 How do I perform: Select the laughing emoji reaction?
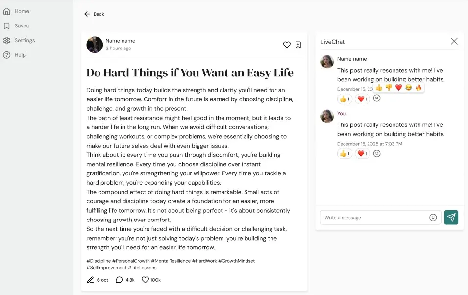click(408, 88)
